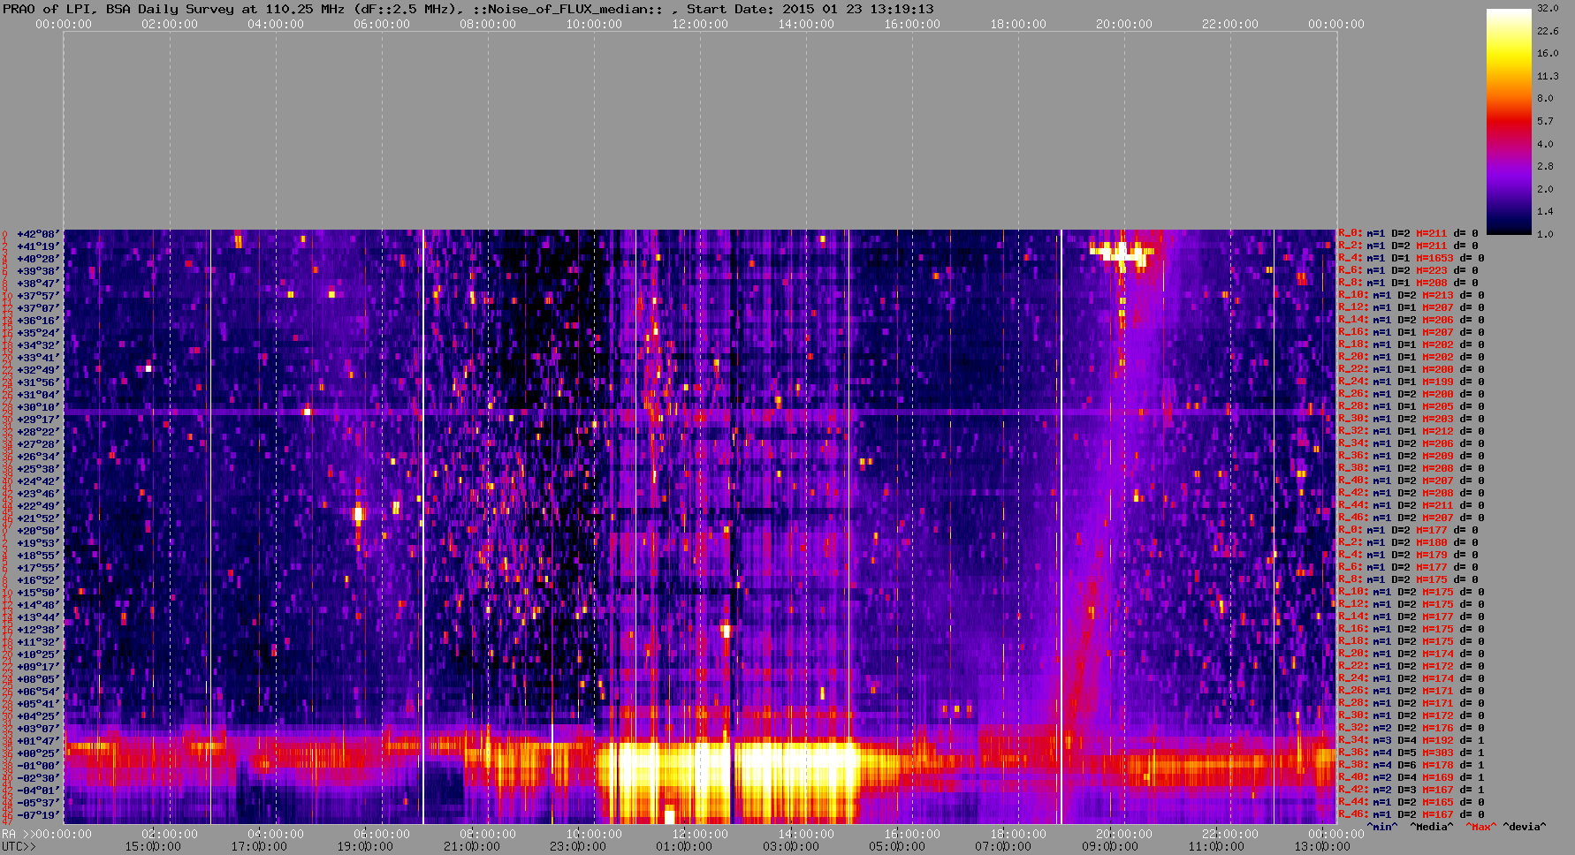The height and width of the screenshot is (855, 1575).
Task: Click the '+26°34'' declination label
Action: pos(38,457)
